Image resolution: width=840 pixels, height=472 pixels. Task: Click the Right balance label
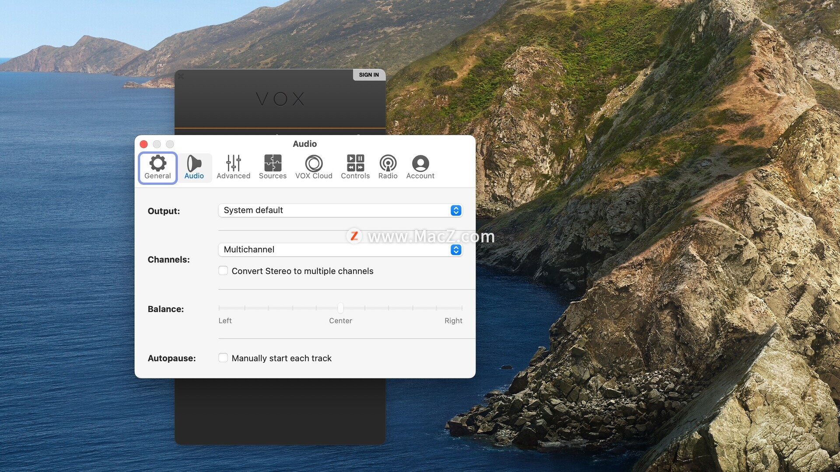pyautogui.click(x=453, y=321)
